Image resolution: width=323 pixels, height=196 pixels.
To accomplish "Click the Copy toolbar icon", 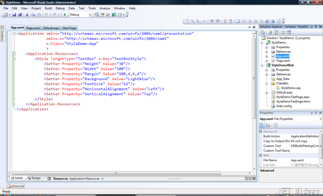I will pyautogui.click(x=33, y=15).
